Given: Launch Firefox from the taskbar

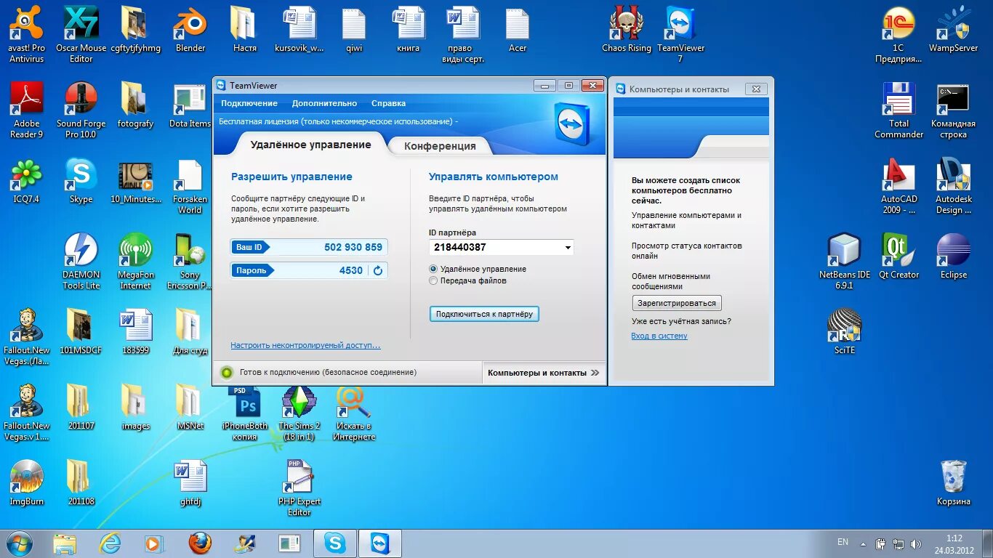Looking at the screenshot, I should [199, 543].
